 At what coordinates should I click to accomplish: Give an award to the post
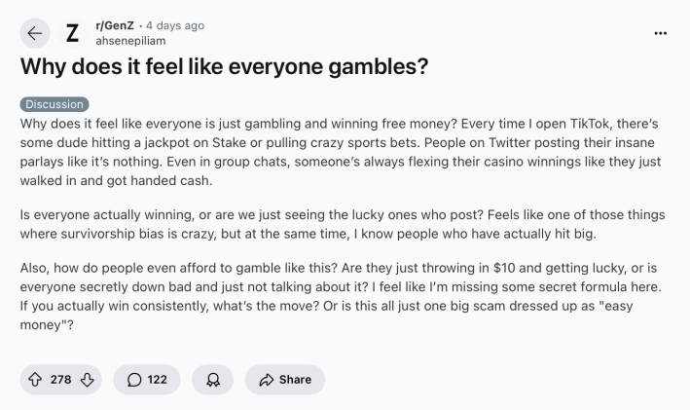pyautogui.click(x=211, y=379)
